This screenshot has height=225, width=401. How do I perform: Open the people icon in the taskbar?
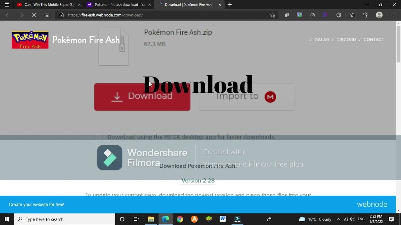(269, 219)
